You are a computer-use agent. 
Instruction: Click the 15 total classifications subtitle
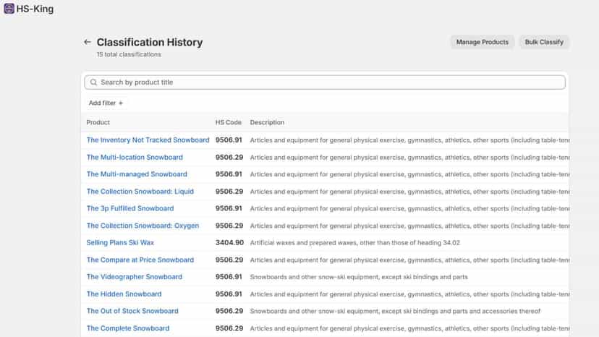point(129,55)
